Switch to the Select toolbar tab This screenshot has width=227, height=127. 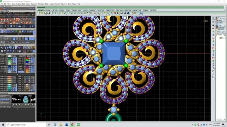tap(68, 10)
